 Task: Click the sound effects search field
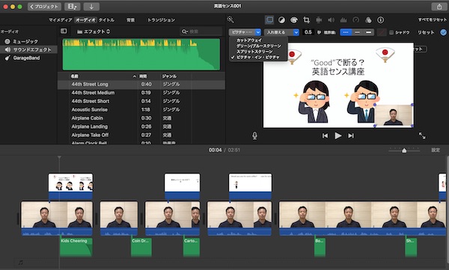(x=201, y=31)
